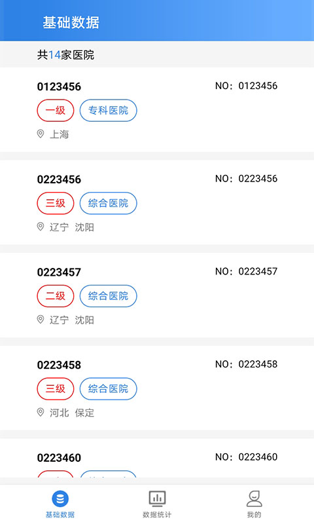
Task: Tap the location pin next to 上海
Action: tap(41, 134)
